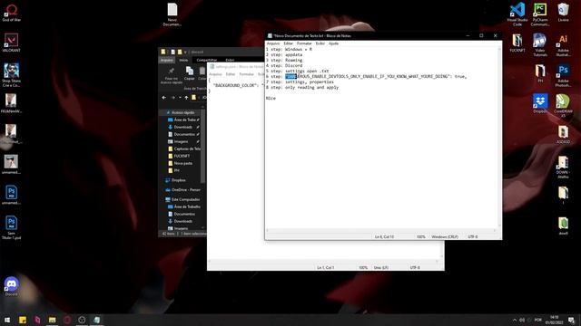Select pinned Downloads under Acesso rápido

tap(183, 127)
